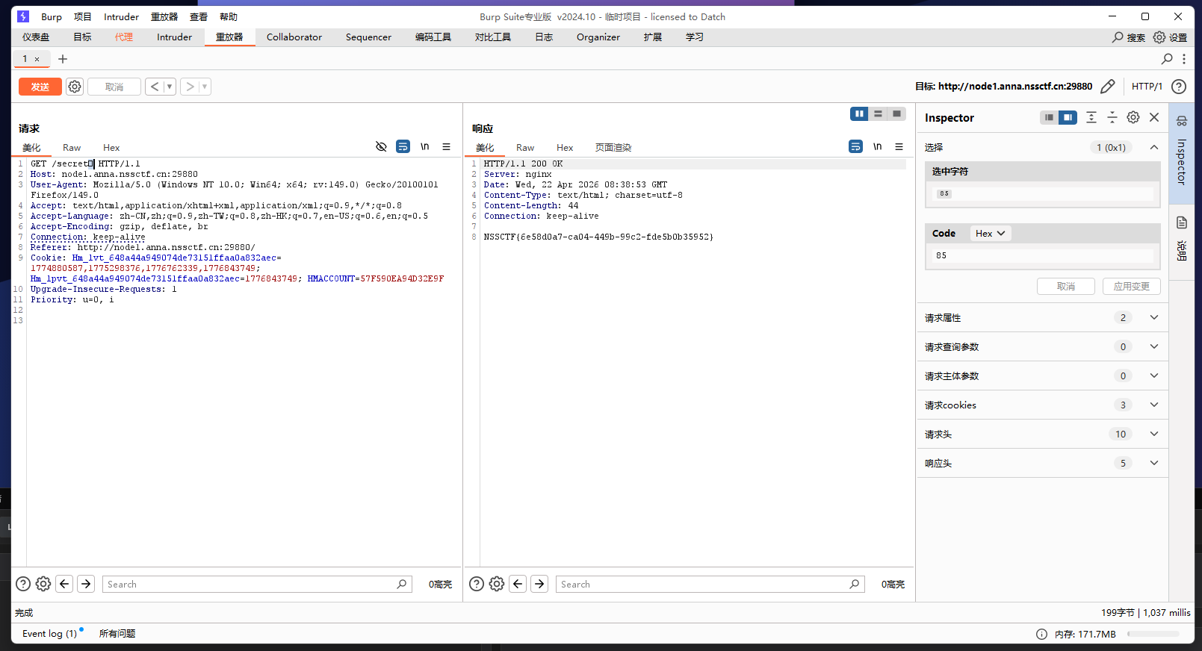Click the 应用变更 button in Inspector
1202x651 pixels.
(x=1131, y=286)
